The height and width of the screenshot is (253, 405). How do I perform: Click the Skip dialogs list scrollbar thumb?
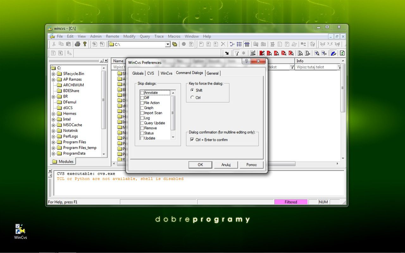(173, 113)
